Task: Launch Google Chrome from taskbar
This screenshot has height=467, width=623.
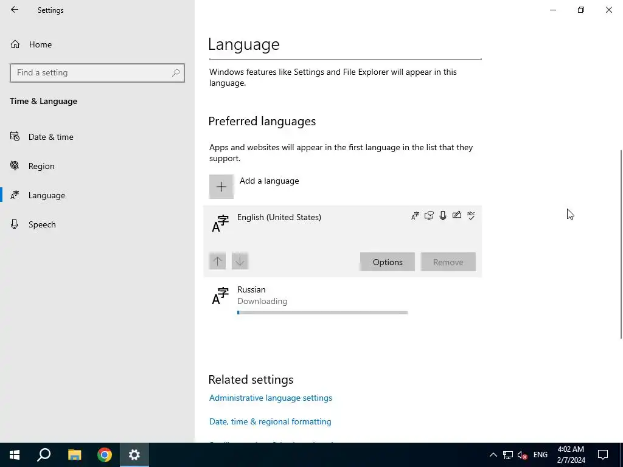Action: 105,455
